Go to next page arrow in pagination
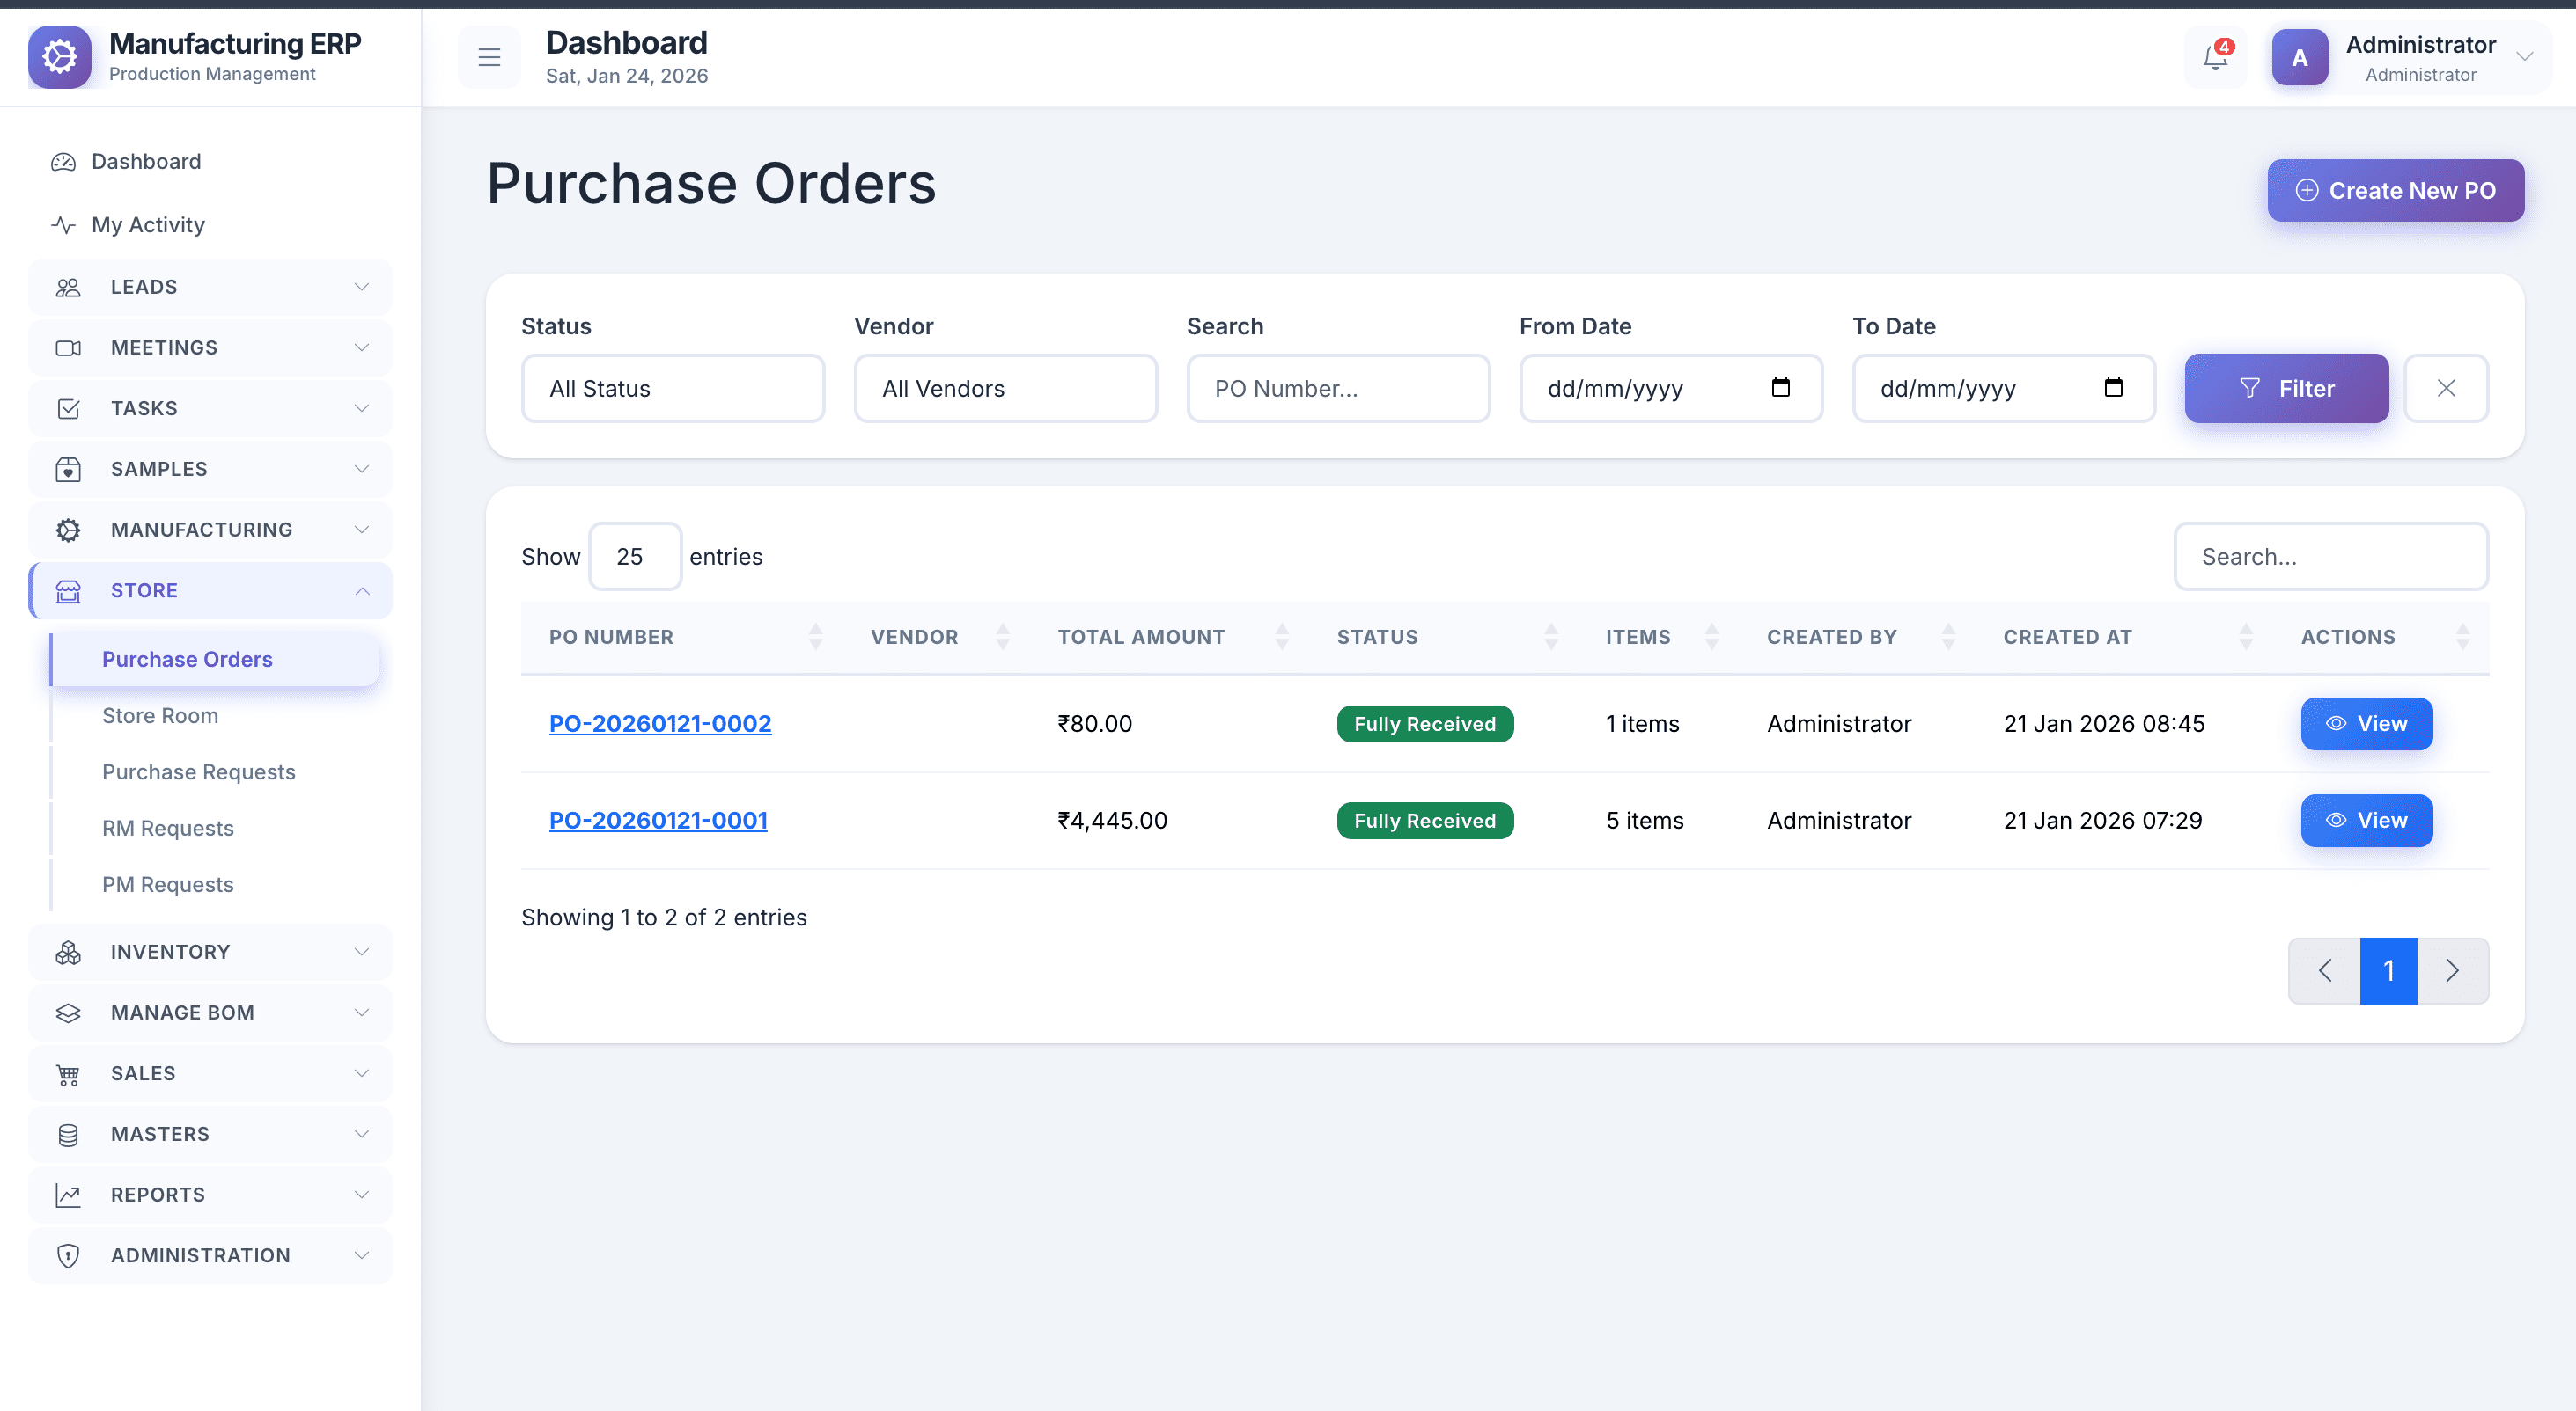This screenshot has height=1411, width=2576. point(2452,970)
